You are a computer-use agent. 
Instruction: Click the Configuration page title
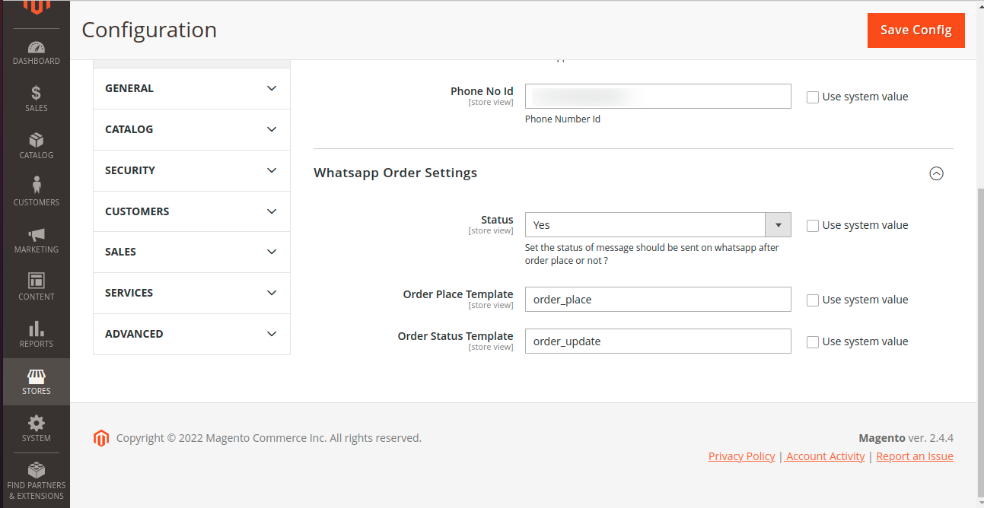(x=149, y=30)
